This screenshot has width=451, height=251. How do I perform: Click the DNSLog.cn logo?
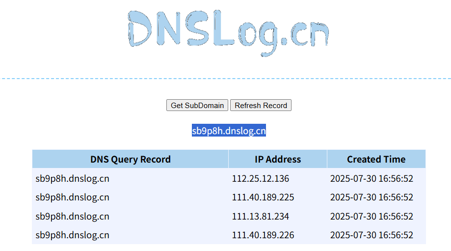tap(228, 33)
